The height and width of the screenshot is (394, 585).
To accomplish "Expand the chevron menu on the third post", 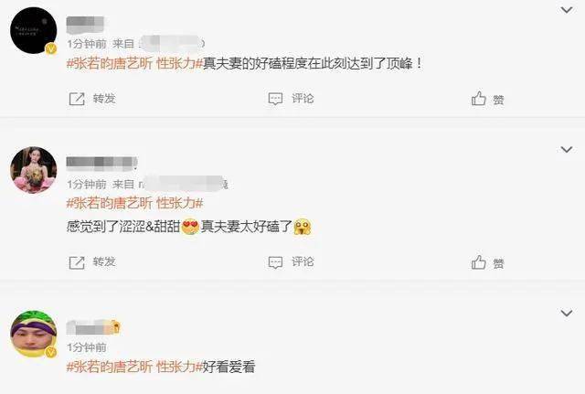I will [567, 313].
